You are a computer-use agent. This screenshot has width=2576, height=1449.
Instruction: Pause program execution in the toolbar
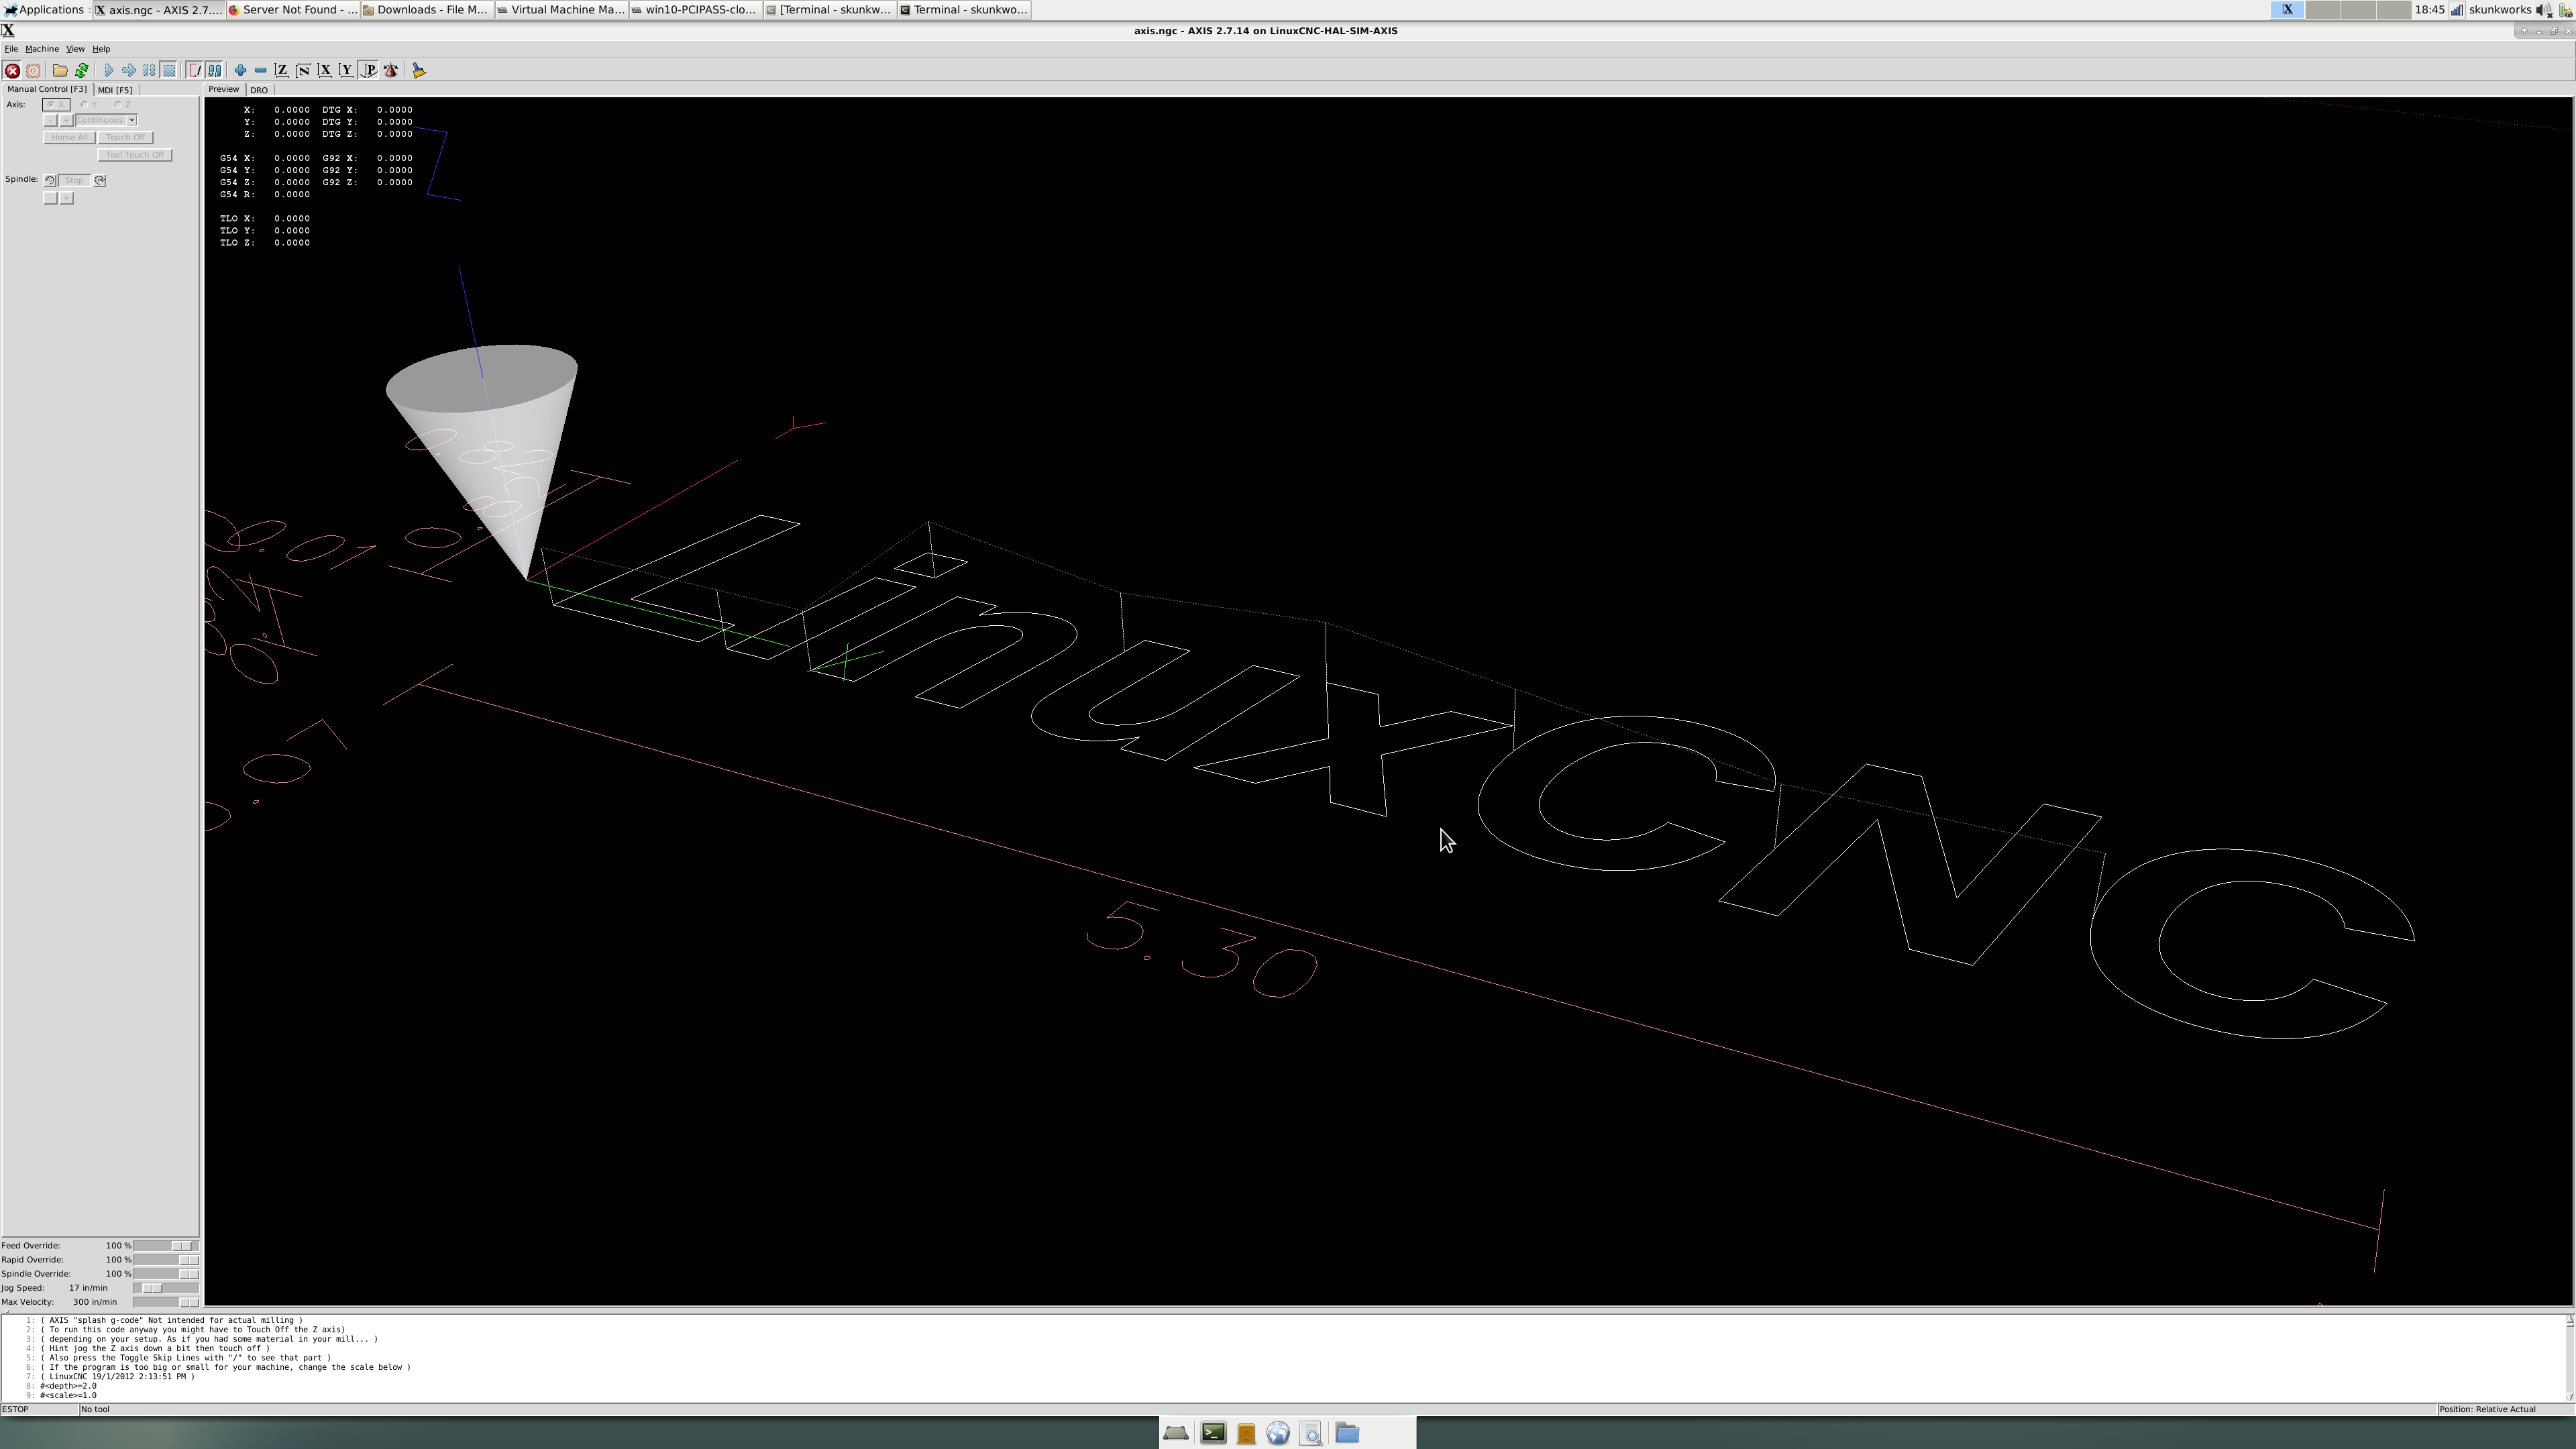pyautogui.click(x=149, y=70)
